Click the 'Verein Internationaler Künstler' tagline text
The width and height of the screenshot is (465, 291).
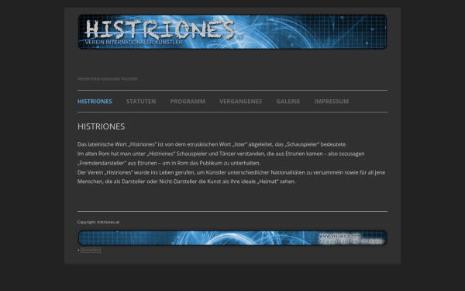click(108, 78)
